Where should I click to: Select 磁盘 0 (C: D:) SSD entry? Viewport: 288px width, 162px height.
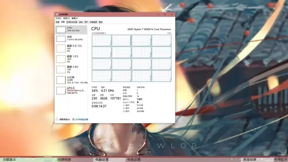coord(71,48)
